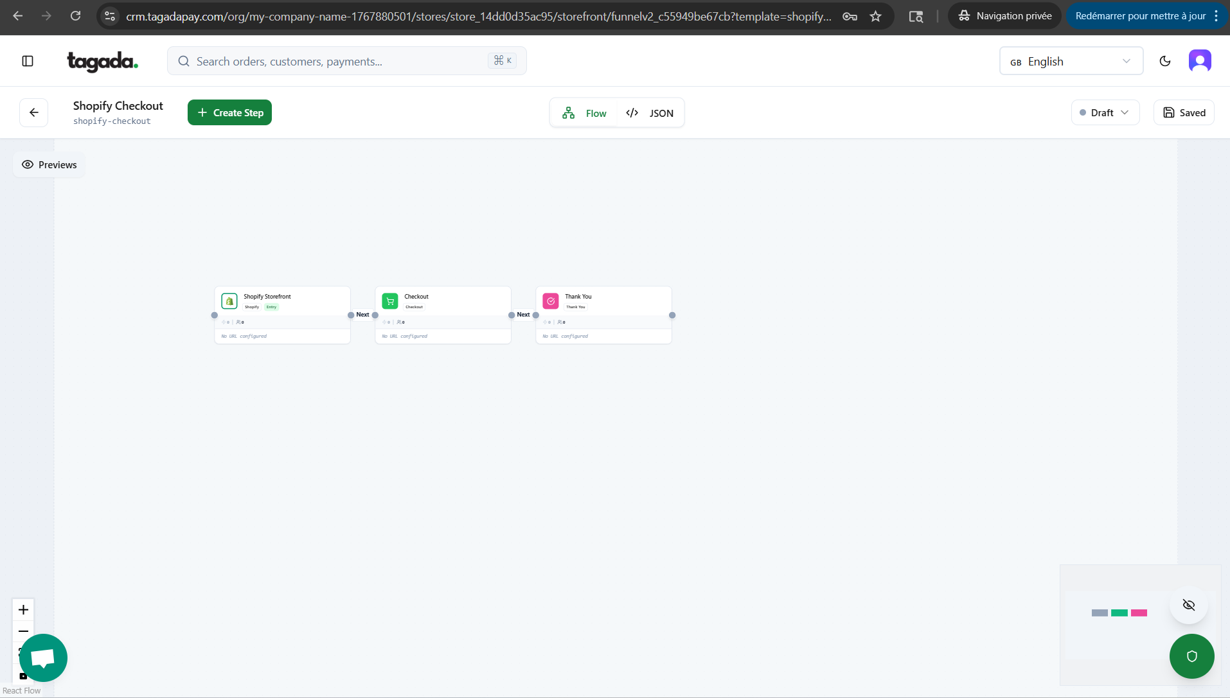Toggle the left sidebar panel
The height and width of the screenshot is (698, 1230).
[28, 61]
